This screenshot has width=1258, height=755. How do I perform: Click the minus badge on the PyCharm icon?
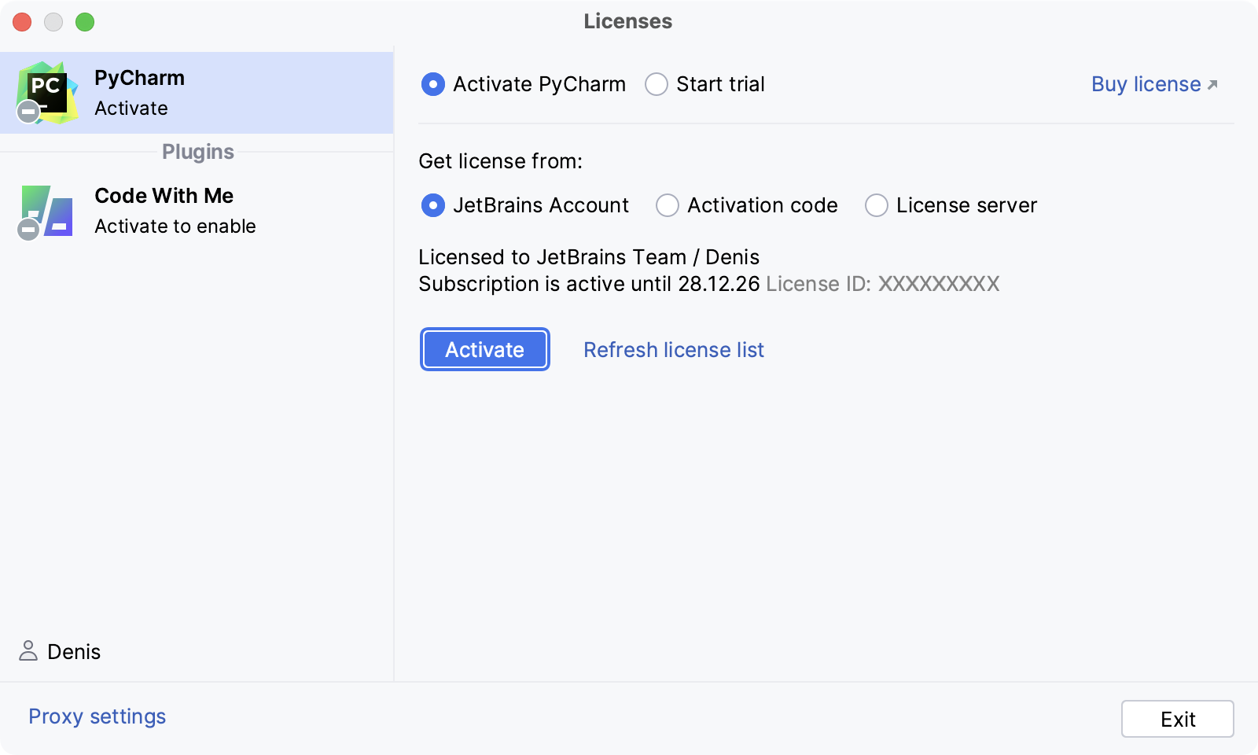coord(28,111)
